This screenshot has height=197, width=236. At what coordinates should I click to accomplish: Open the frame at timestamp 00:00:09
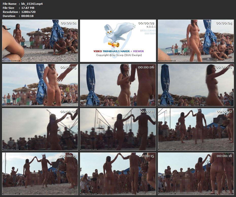tap(40, 129)
